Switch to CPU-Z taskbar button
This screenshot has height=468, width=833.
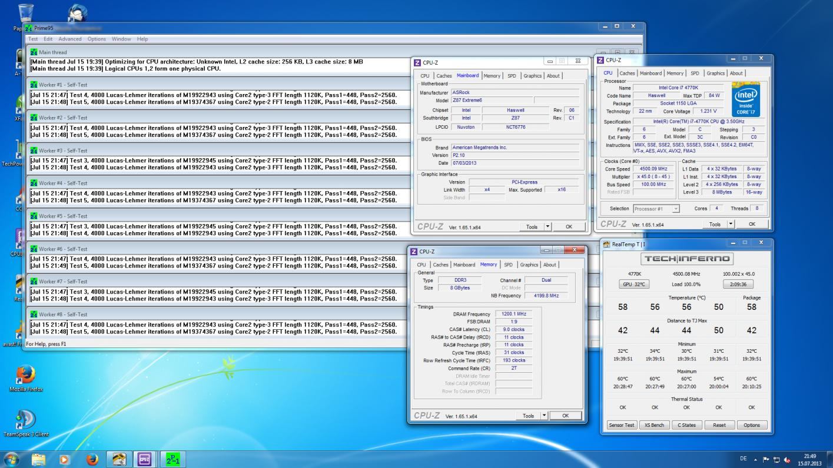145,459
